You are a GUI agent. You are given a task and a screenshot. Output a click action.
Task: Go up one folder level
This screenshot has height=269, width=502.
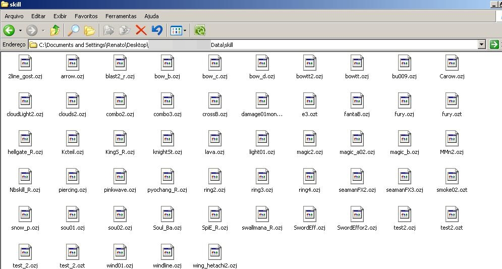55,31
